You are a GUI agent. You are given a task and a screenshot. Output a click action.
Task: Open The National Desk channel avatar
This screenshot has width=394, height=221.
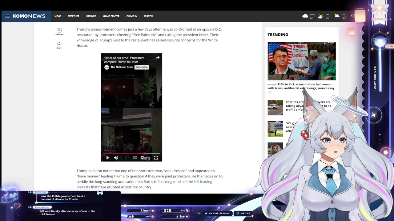click(107, 67)
